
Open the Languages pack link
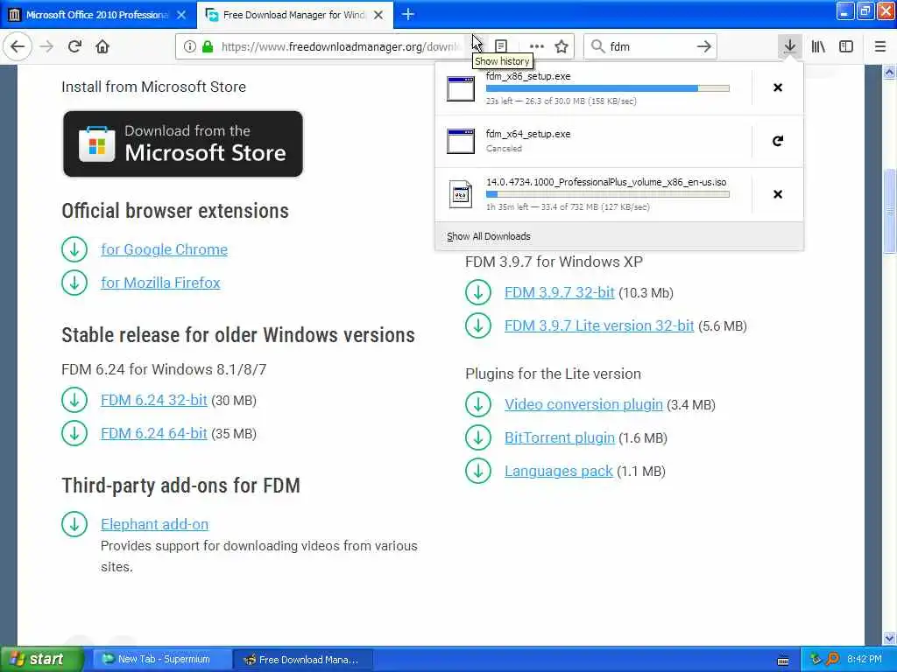558,471
